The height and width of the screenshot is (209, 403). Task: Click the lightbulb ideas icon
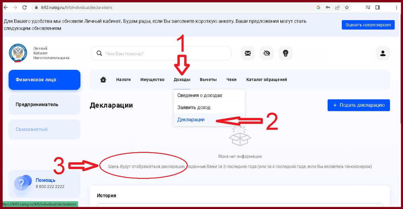(x=285, y=53)
